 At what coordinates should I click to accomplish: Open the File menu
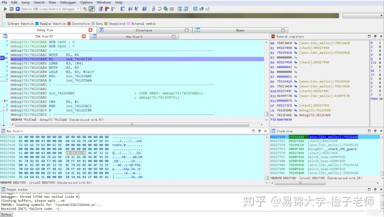point(4,3)
